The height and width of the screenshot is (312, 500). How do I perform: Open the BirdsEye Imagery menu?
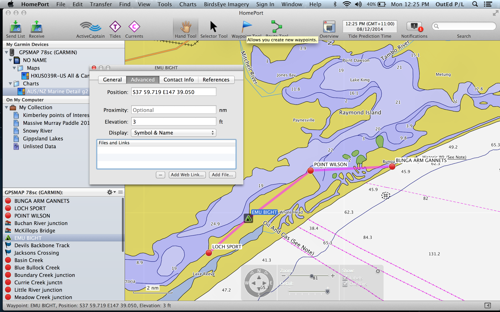[226, 4]
